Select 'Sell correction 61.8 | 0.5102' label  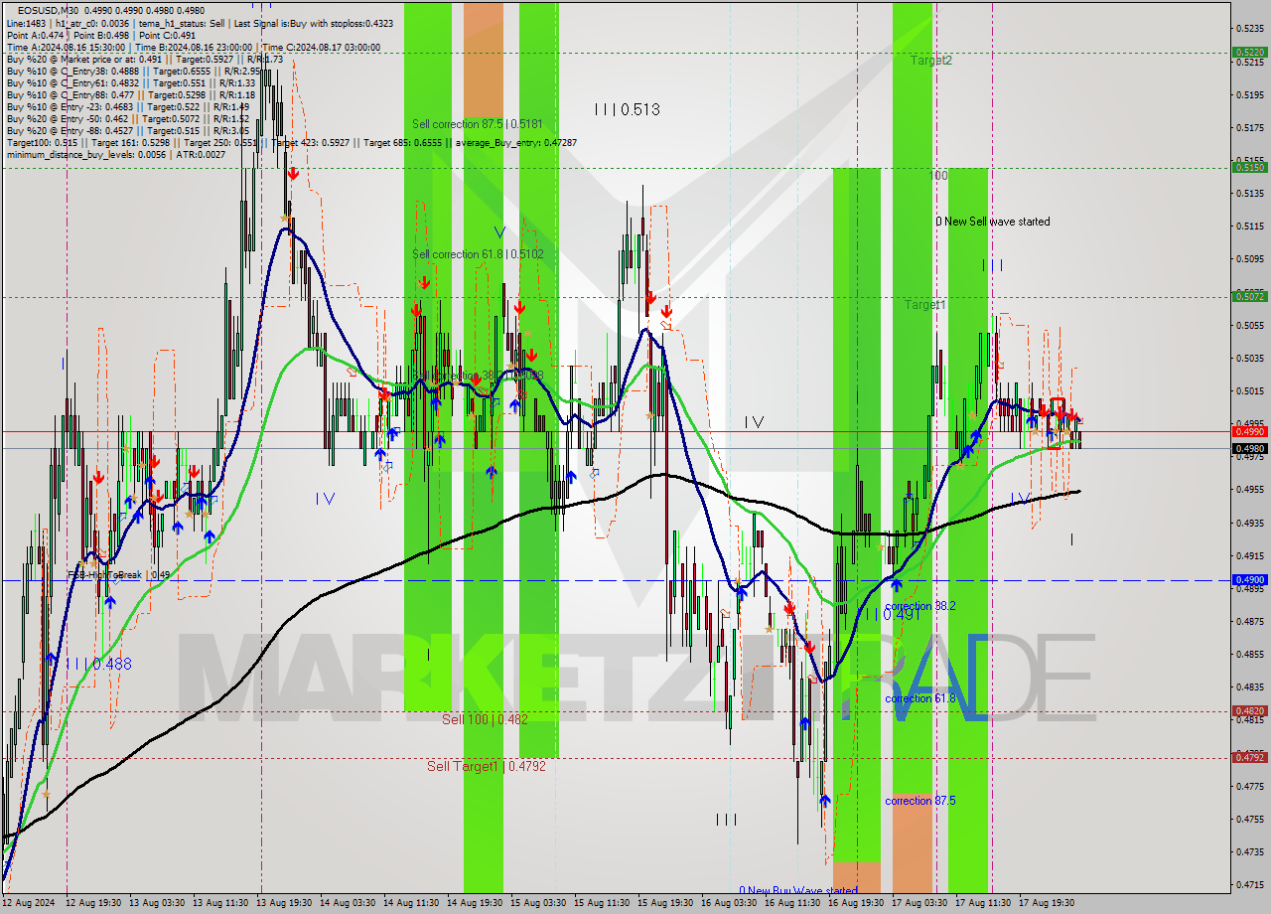tap(478, 254)
